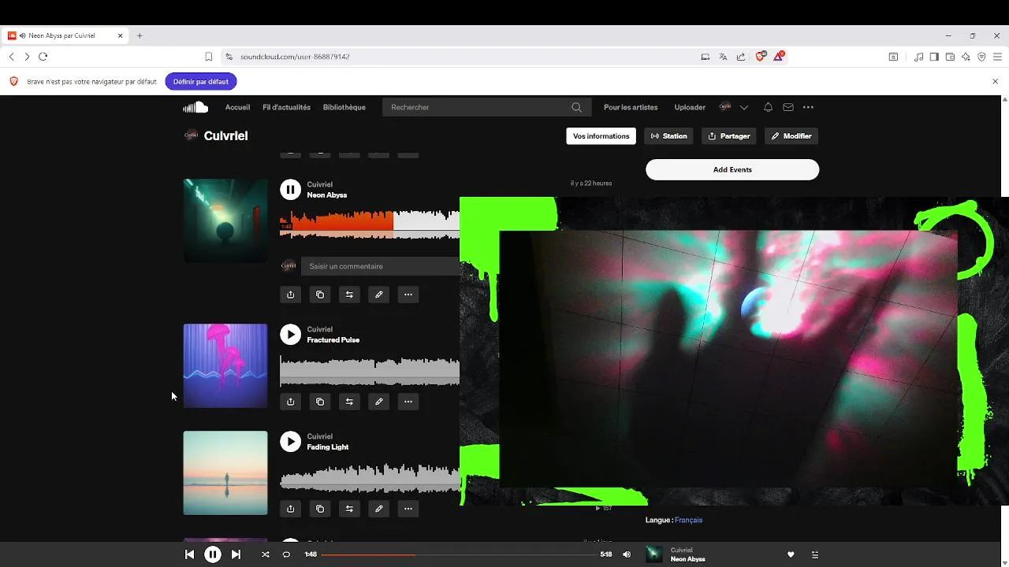Share the Fading Light track
Image resolution: width=1009 pixels, height=567 pixels.
290,509
